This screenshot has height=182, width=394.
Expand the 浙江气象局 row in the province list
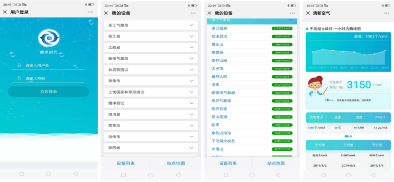pos(151,25)
